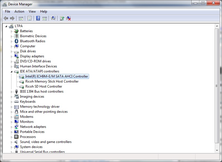Click the Bluetooth Radios icon

[16, 41]
